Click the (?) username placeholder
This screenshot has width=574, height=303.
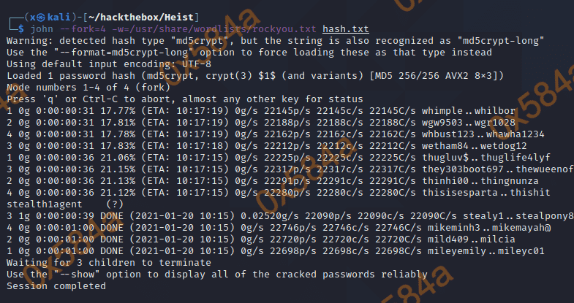click(115, 205)
